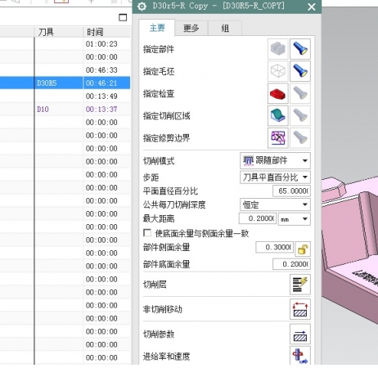Select the D10 tool cell
The image size is (378, 368).
[59, 109]
